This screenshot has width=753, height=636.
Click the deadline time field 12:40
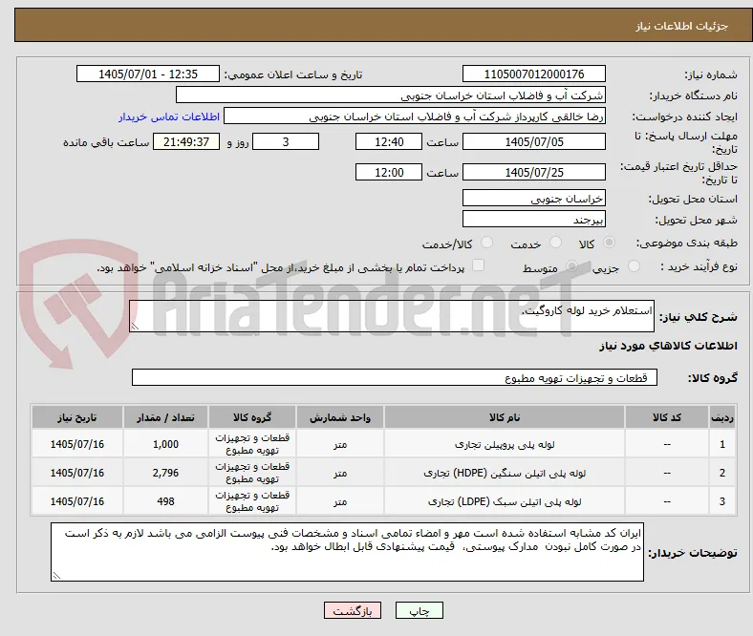389,141
